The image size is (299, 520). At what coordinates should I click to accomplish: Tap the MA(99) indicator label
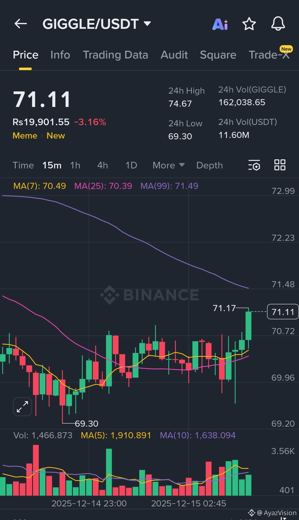(x=169, y=186)
